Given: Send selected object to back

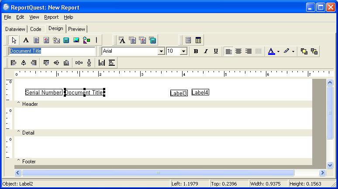Looking at the screenshot, I should coord(314,51).
